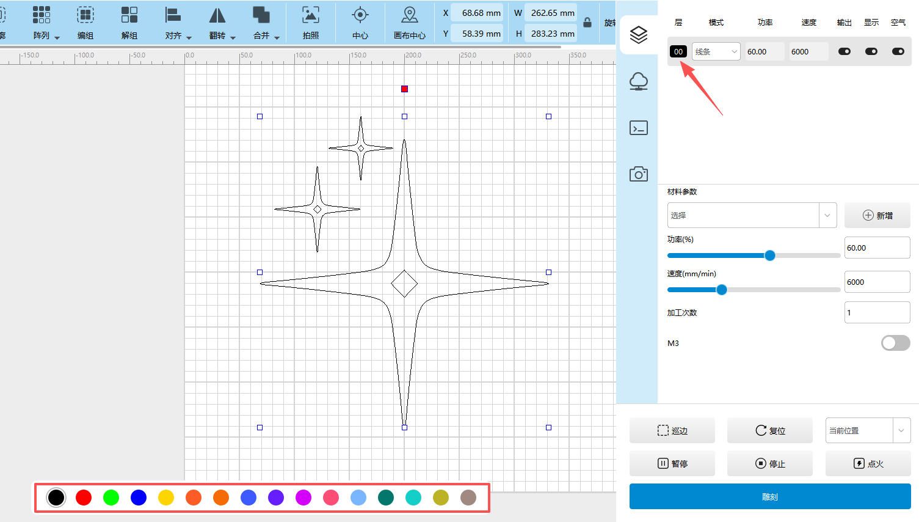
Task: Pick the red color swatch
Action: click(x=84, y=498)
